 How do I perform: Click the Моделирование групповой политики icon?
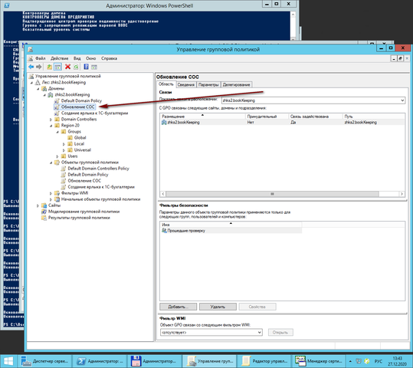click(44, 212)
